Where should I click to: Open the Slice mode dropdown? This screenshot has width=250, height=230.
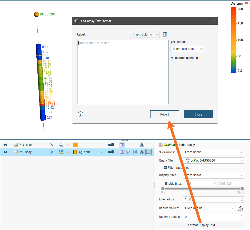pos(213,152)
